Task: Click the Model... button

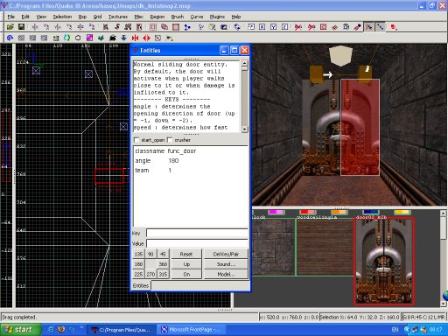Action: click(226, 274)
